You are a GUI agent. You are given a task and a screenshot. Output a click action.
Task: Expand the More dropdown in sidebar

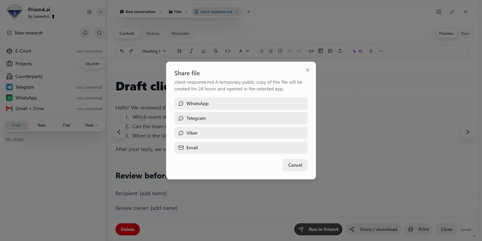click(91, 125)
